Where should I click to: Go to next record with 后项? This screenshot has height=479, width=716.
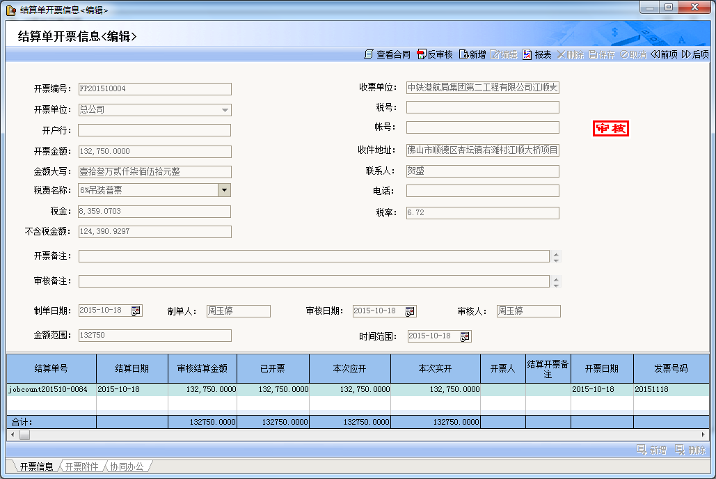point(696,54)
